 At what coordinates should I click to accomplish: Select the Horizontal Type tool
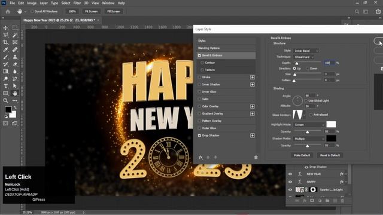click(5, 86)
